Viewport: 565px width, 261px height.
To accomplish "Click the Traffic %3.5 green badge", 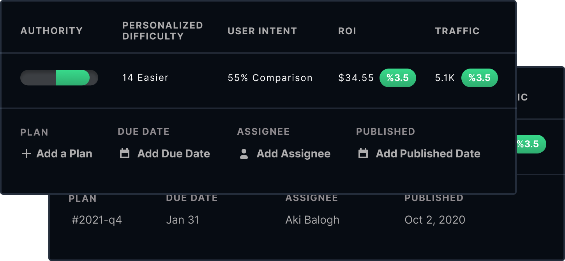I will pyautogui.click(x=480, y=78).
